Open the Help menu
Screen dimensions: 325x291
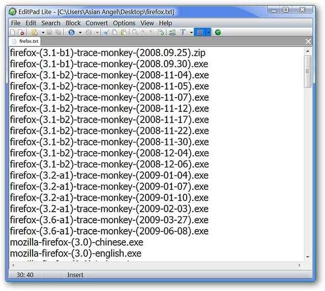[165, 23]
